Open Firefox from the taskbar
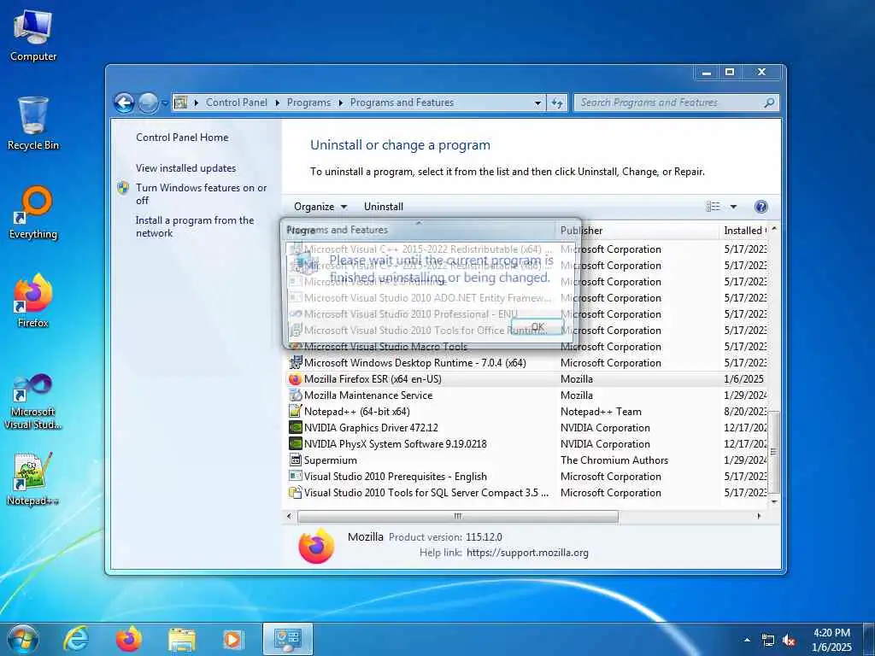The height and width of the screenshot is (656, 875). [x=128, y=639]
